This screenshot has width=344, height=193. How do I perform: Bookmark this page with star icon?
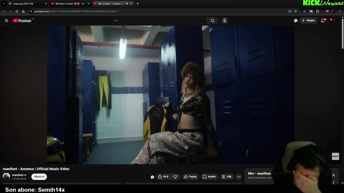(296, 11)
